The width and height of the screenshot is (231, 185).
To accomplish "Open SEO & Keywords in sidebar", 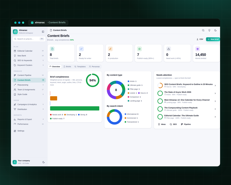I will tap(29, 60).
